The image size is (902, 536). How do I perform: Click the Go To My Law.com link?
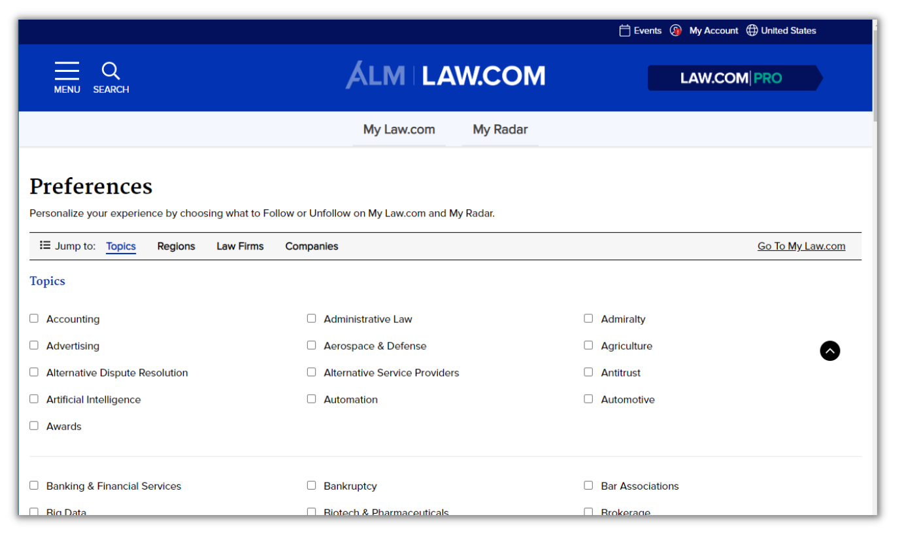(x=801, y=246)
